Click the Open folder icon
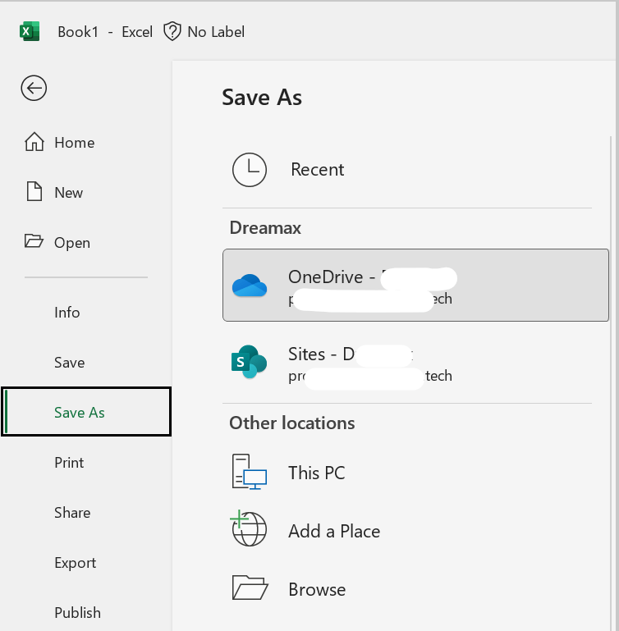Viewport: 619px width, 631px height. [34, 241]
